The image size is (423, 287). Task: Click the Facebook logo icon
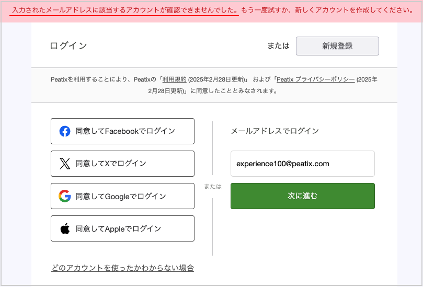65,131
